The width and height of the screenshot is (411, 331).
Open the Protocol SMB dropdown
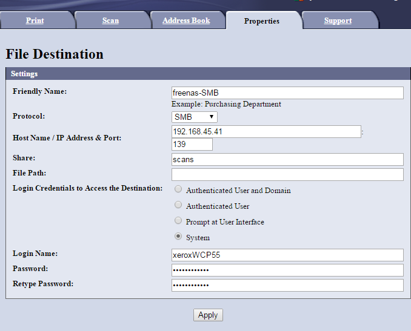coord(195,117)
